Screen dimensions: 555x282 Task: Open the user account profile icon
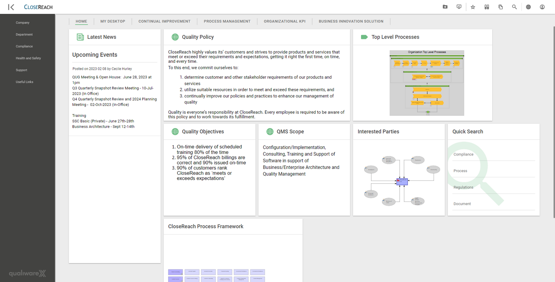pyautogui.click(x=542, y=7)
